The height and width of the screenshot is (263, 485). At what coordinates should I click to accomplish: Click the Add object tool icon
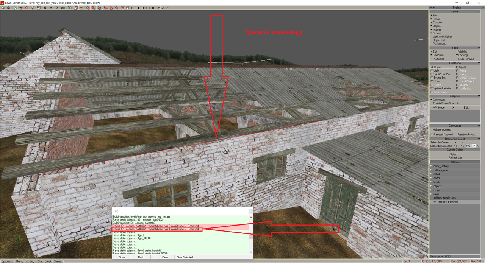pyautogui.click(x=21, y=8)
